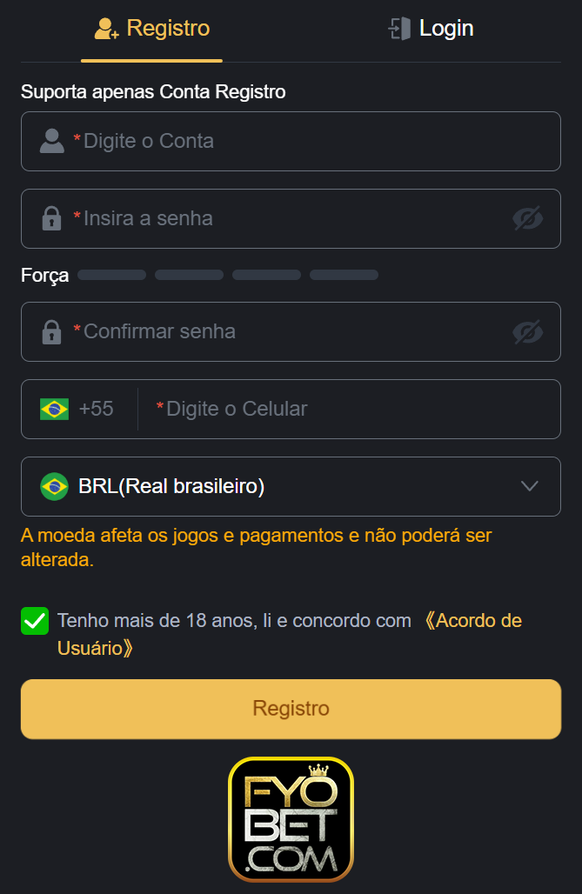Click the Digite o Celular input field
582x894 pixels.
304,409
